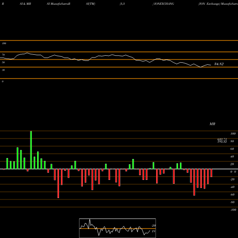Click the RSI 50 level label
The image size is (238, 238).
point(3,62)
